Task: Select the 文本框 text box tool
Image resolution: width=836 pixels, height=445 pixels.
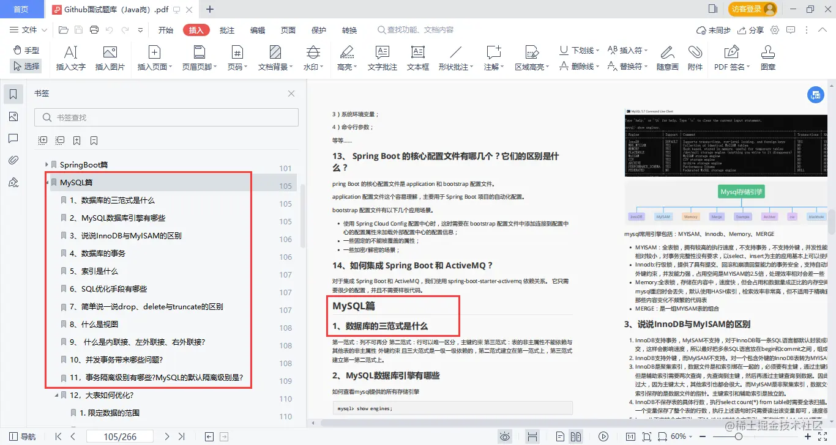Action: pos(417,58)
